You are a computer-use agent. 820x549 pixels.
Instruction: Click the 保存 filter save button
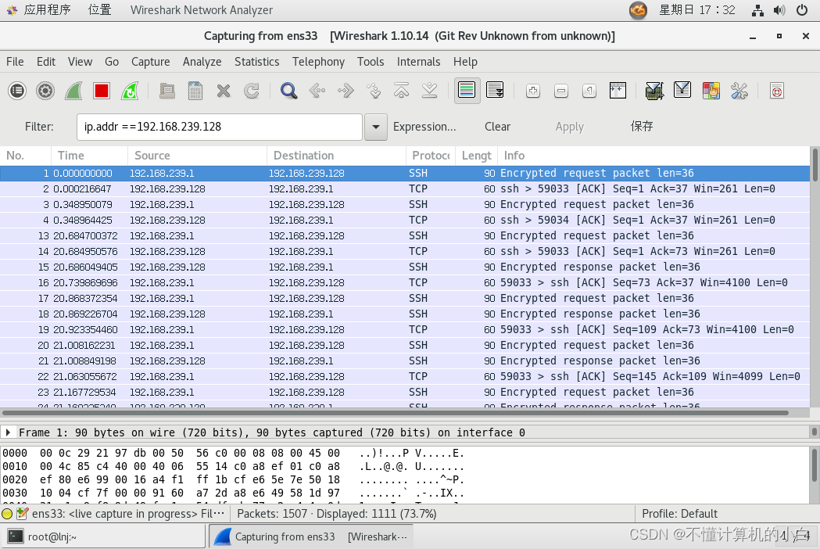(642, 127)
